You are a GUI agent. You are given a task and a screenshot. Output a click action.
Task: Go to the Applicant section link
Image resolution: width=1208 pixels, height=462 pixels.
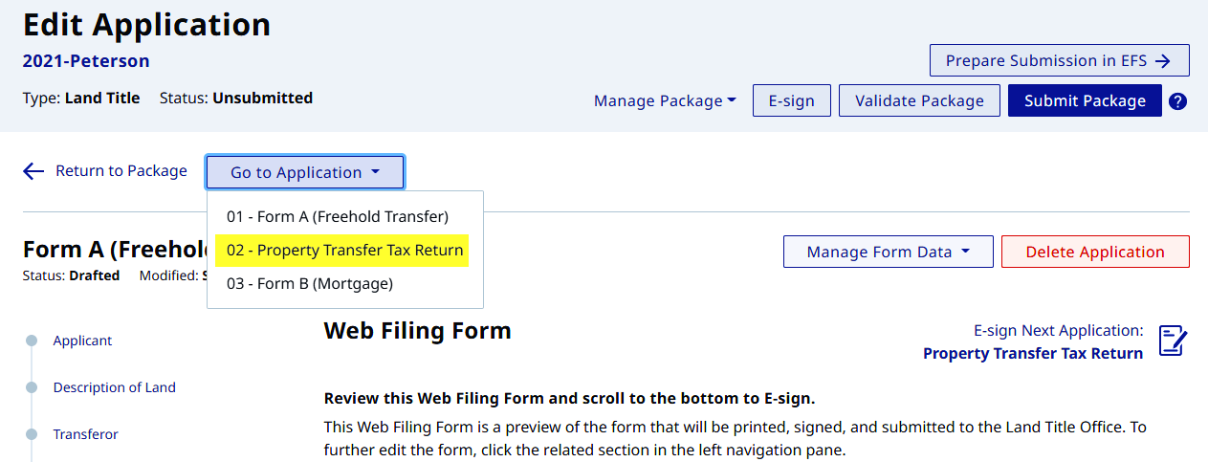tap(82, 341)
